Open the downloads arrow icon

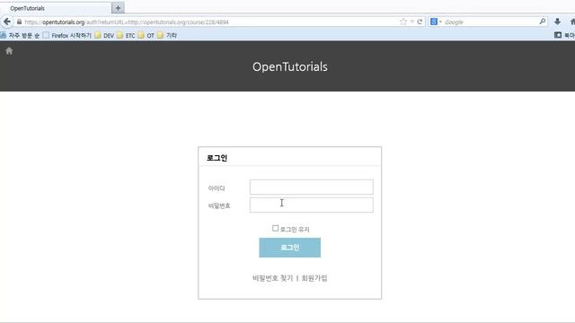tap(557, 22)
